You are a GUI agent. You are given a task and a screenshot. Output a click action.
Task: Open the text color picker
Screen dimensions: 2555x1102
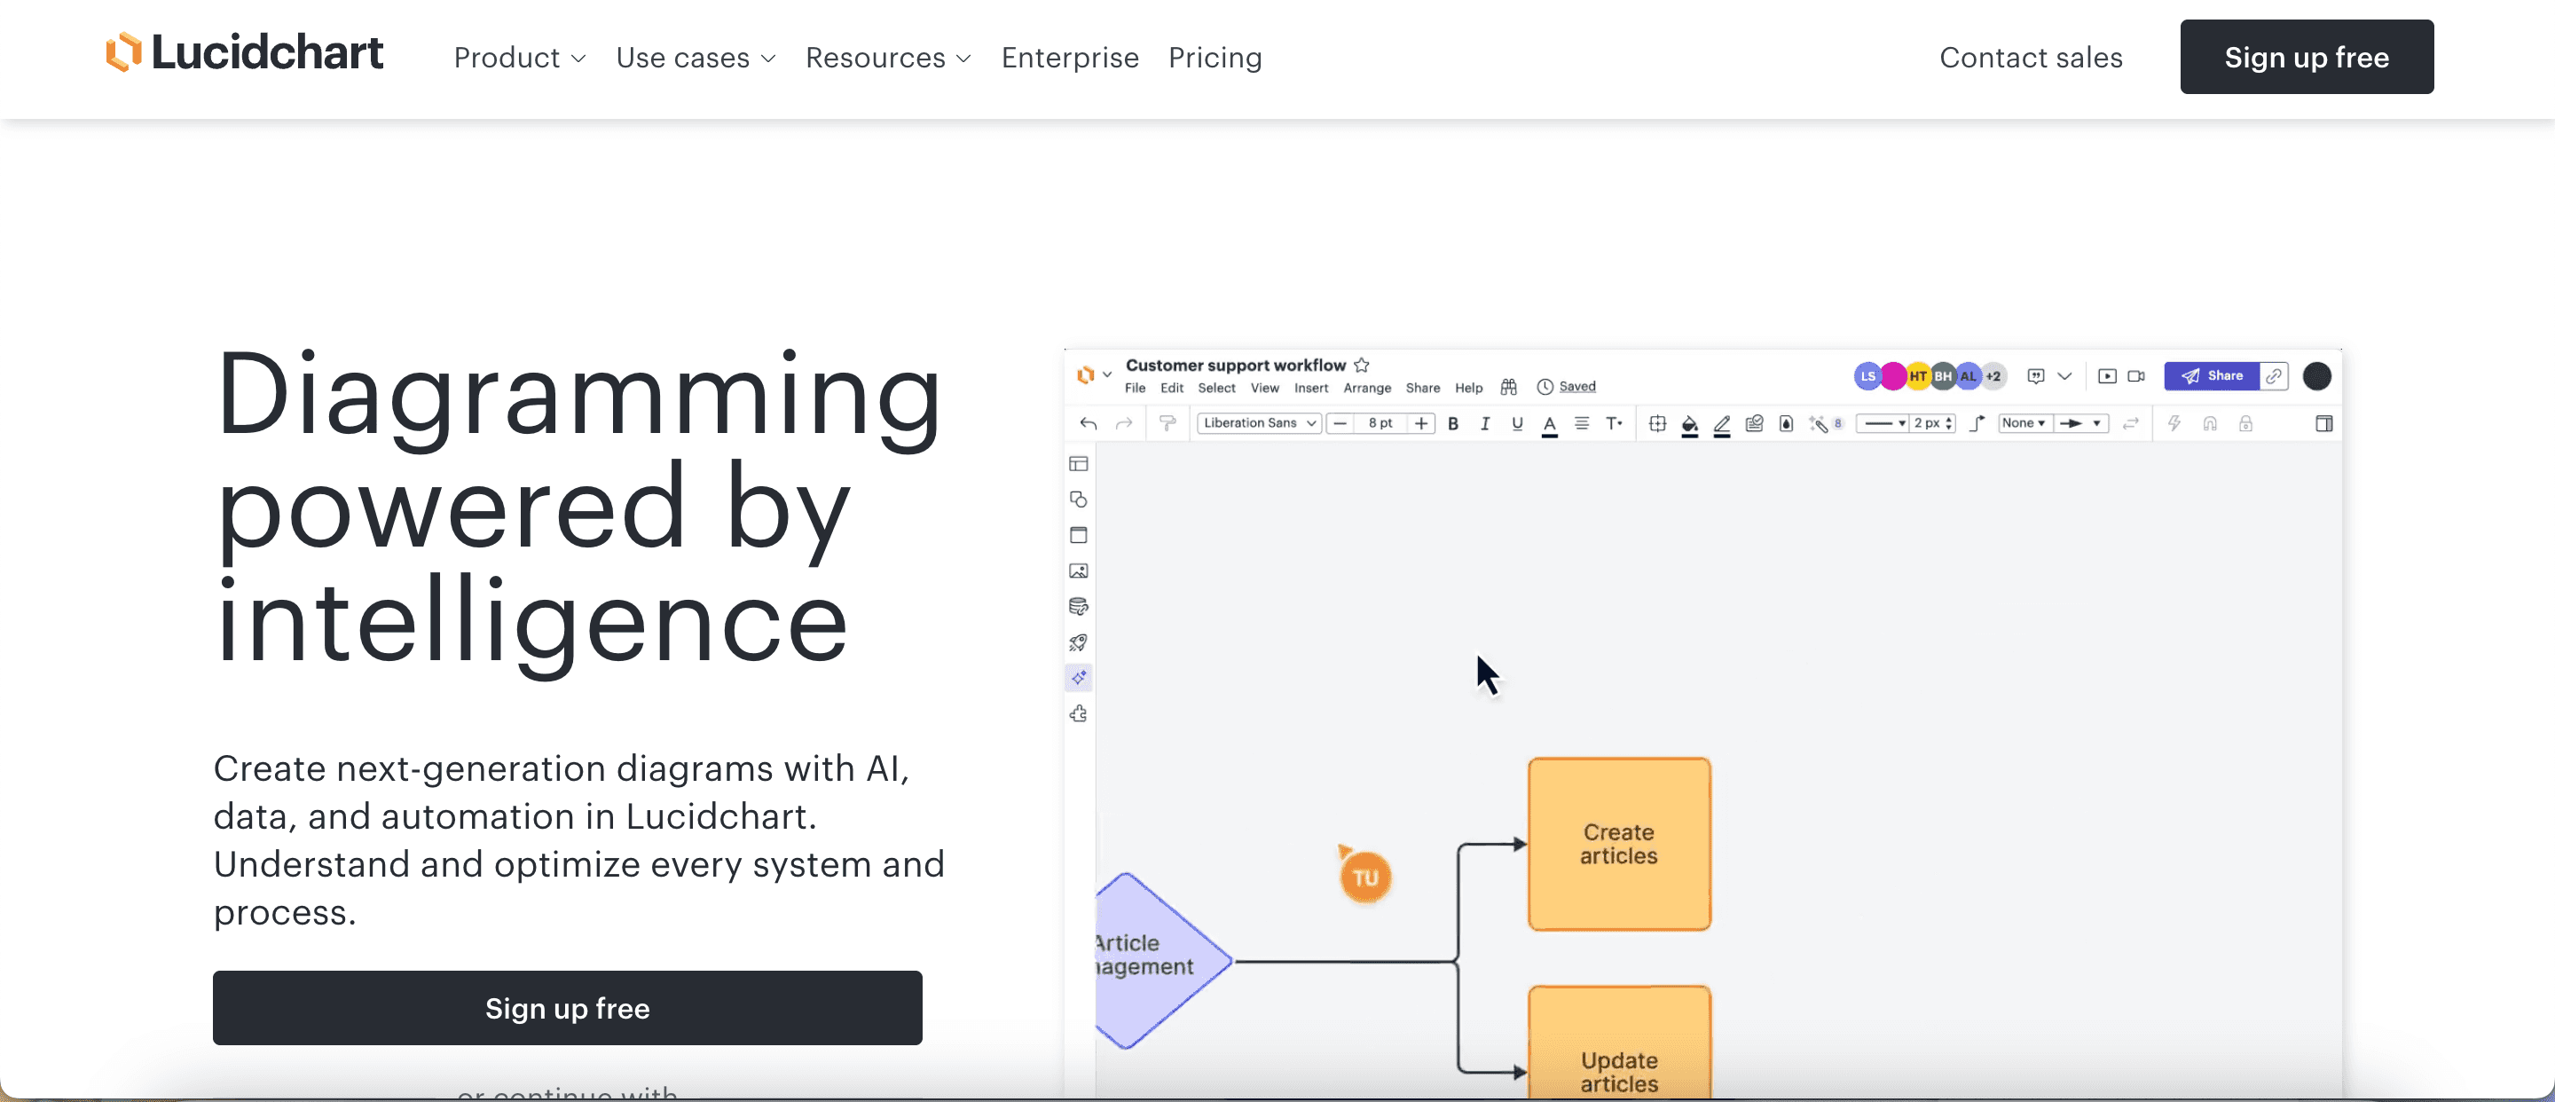click(x=1549, y=424)
